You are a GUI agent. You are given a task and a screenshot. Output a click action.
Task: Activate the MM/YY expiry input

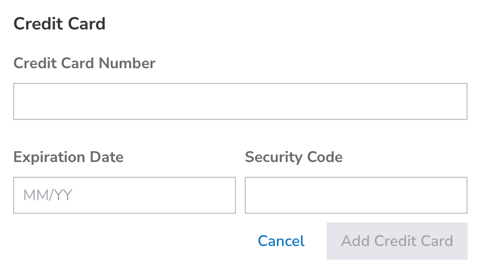pyautogui.click(x=124, y=195)
